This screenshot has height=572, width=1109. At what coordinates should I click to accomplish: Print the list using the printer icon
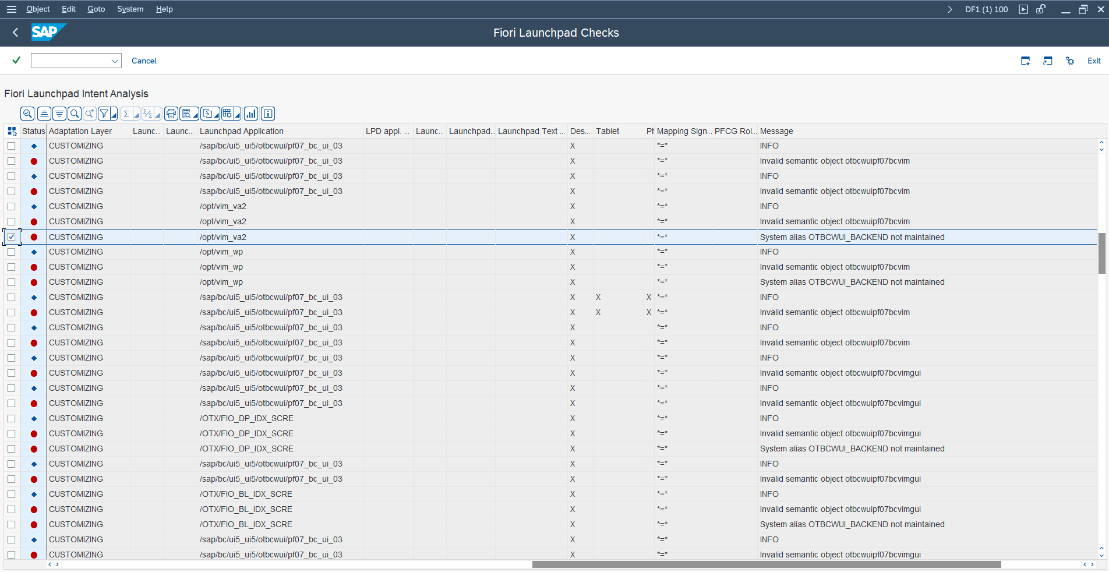click(171, 114)
